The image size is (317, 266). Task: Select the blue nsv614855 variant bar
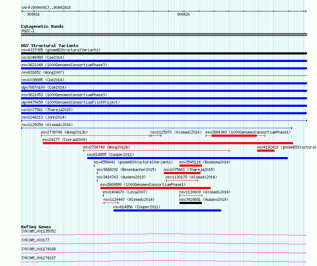coord(187,158)
